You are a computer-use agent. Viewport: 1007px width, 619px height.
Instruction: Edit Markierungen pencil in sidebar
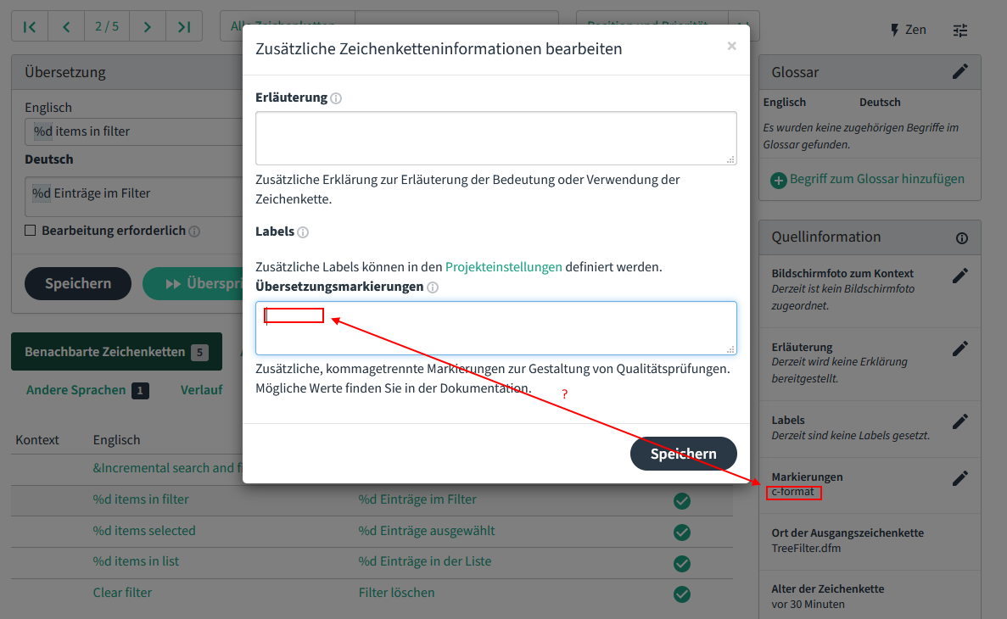point(960,478)
